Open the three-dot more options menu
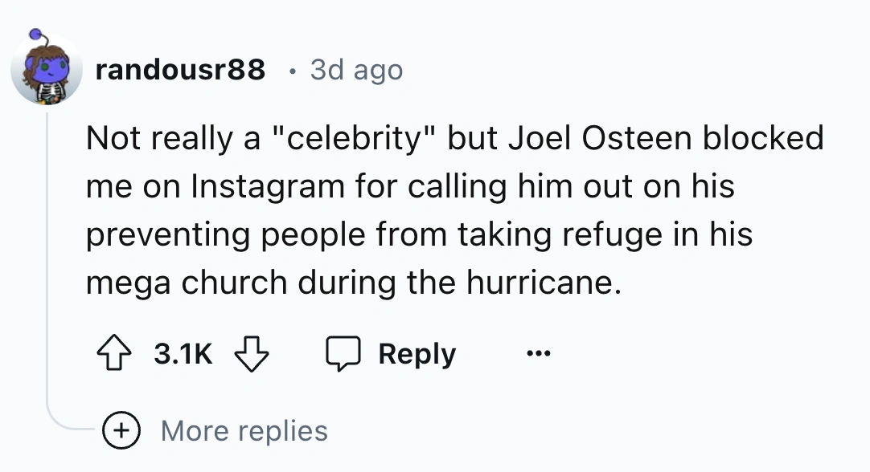Image resolution: width=870 pixels, height=472 pixels. click(x=540, y=354)
